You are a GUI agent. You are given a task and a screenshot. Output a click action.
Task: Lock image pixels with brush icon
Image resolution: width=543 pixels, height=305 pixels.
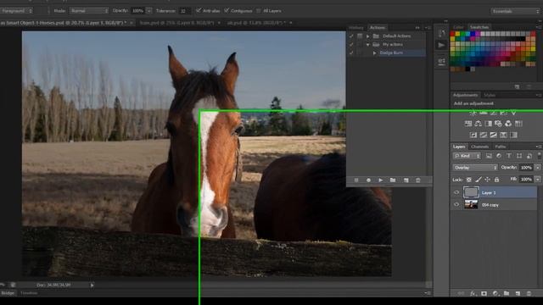[479, 180]
